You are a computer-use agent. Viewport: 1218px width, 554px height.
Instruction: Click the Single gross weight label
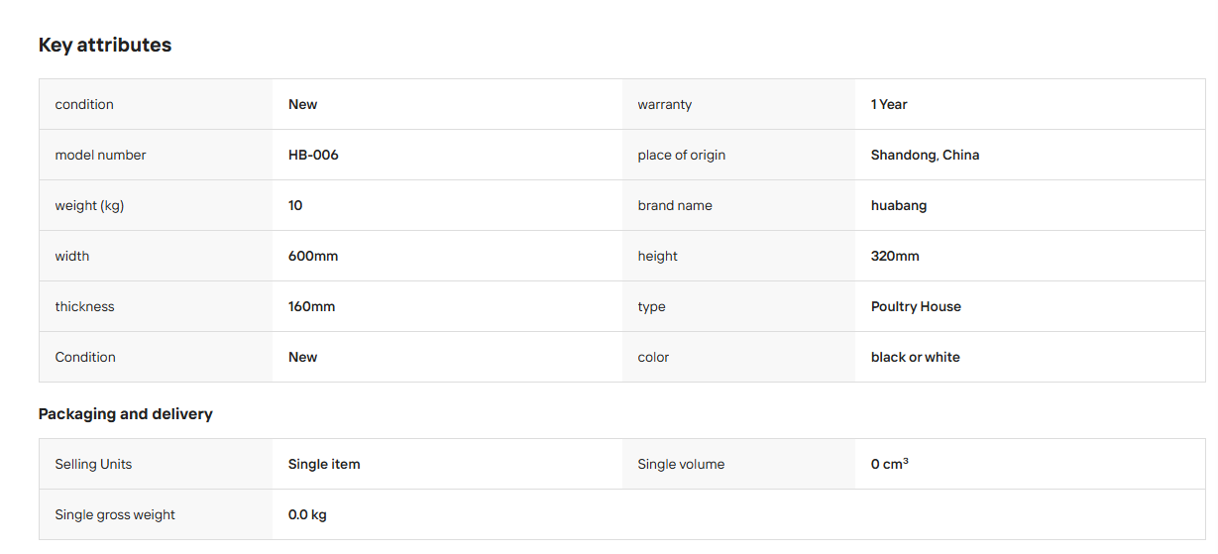coord(115,514)
